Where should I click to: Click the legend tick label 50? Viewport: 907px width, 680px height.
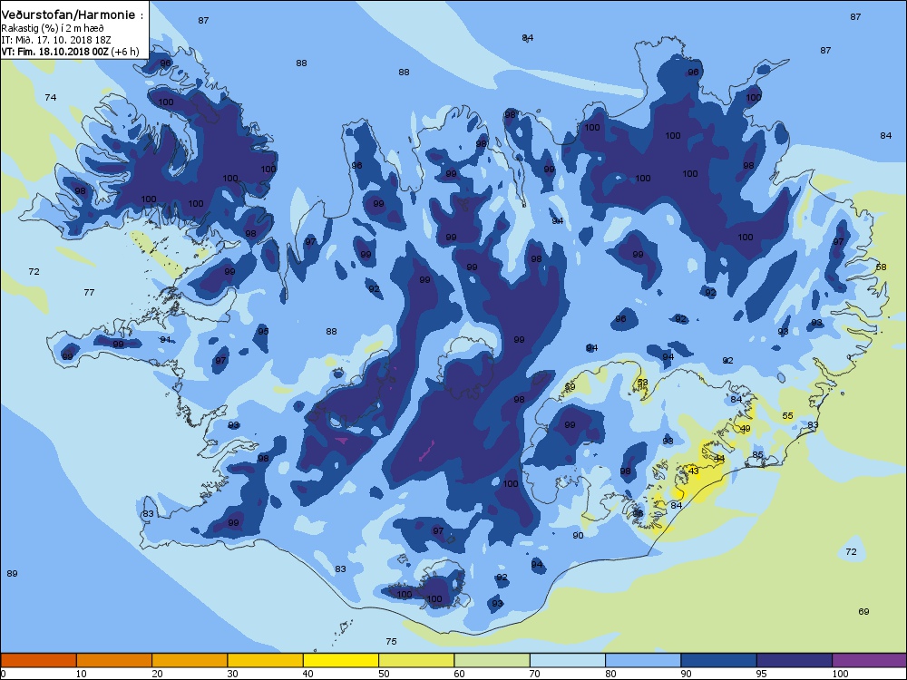click(384, 674)
